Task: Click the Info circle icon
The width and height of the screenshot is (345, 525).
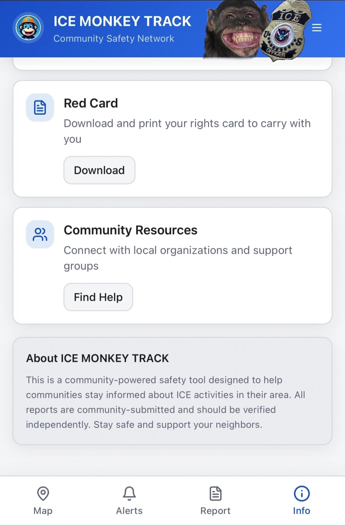Action: click(301, 493)
